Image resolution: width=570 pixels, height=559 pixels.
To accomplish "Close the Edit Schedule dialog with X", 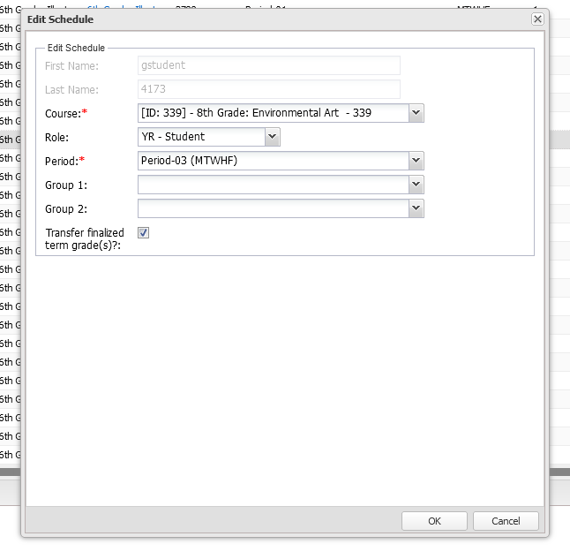I will 537,19.
